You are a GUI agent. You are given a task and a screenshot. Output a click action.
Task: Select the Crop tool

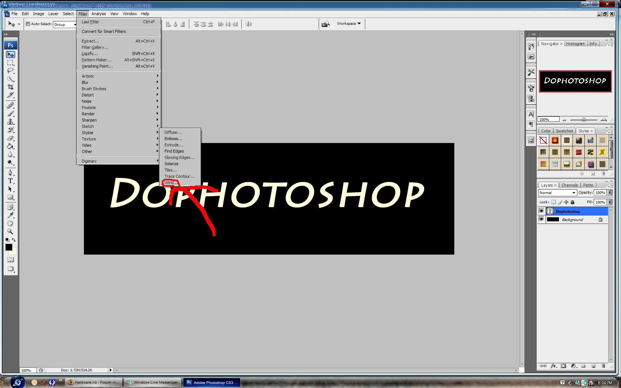tap(10, 87)
